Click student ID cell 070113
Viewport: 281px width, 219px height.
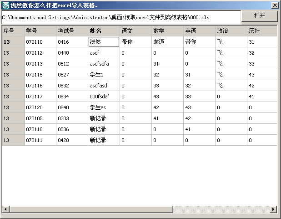pos(40,64)
